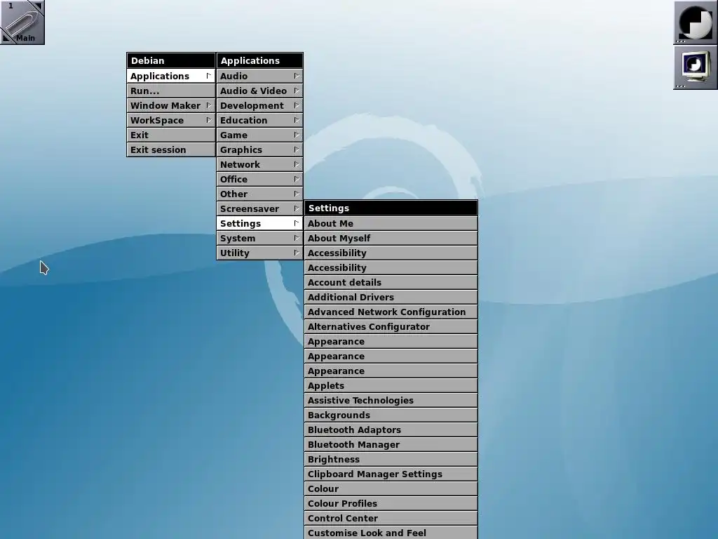The image size is (718, 539).
Task: Select Exit in the Debian menu
Action: (171, 135)
